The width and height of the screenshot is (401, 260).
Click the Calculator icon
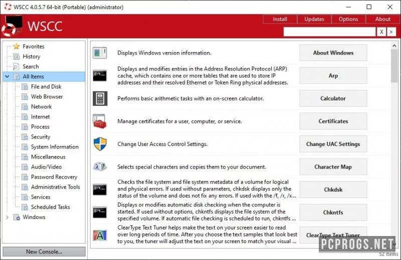point(100,98)
